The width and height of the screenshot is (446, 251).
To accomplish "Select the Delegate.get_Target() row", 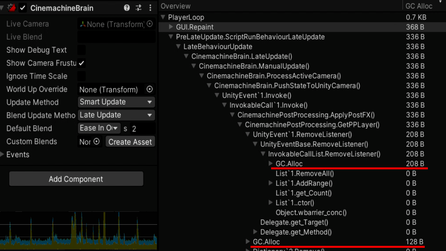I will point(302,222).
